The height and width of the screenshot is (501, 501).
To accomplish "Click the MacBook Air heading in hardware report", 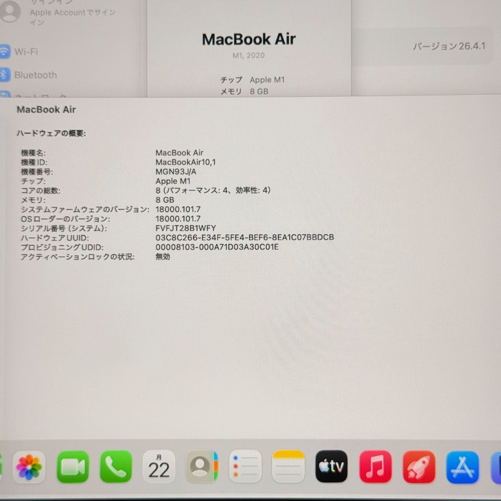I will (x=46, y=110).
